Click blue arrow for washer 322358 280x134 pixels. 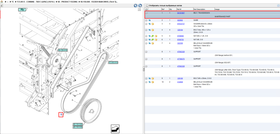pyautogui.click(x=150, y=43)
